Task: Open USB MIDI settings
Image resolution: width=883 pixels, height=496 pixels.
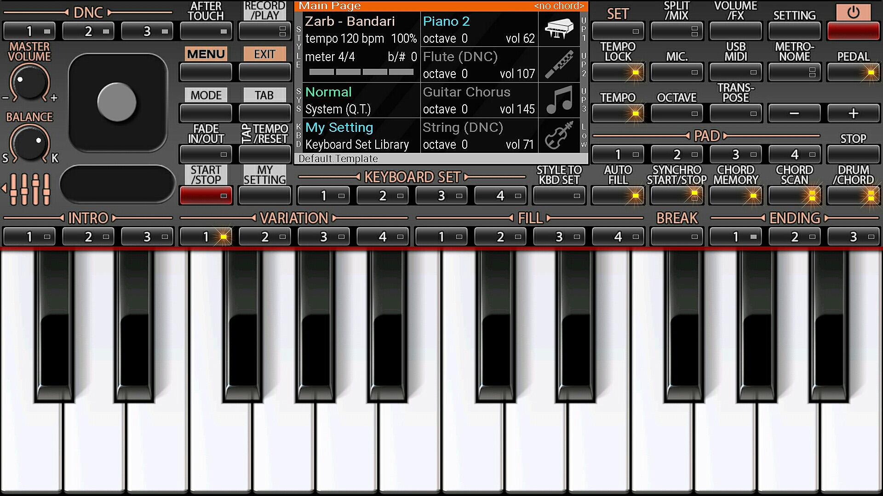Action: [x=735, y=72]
